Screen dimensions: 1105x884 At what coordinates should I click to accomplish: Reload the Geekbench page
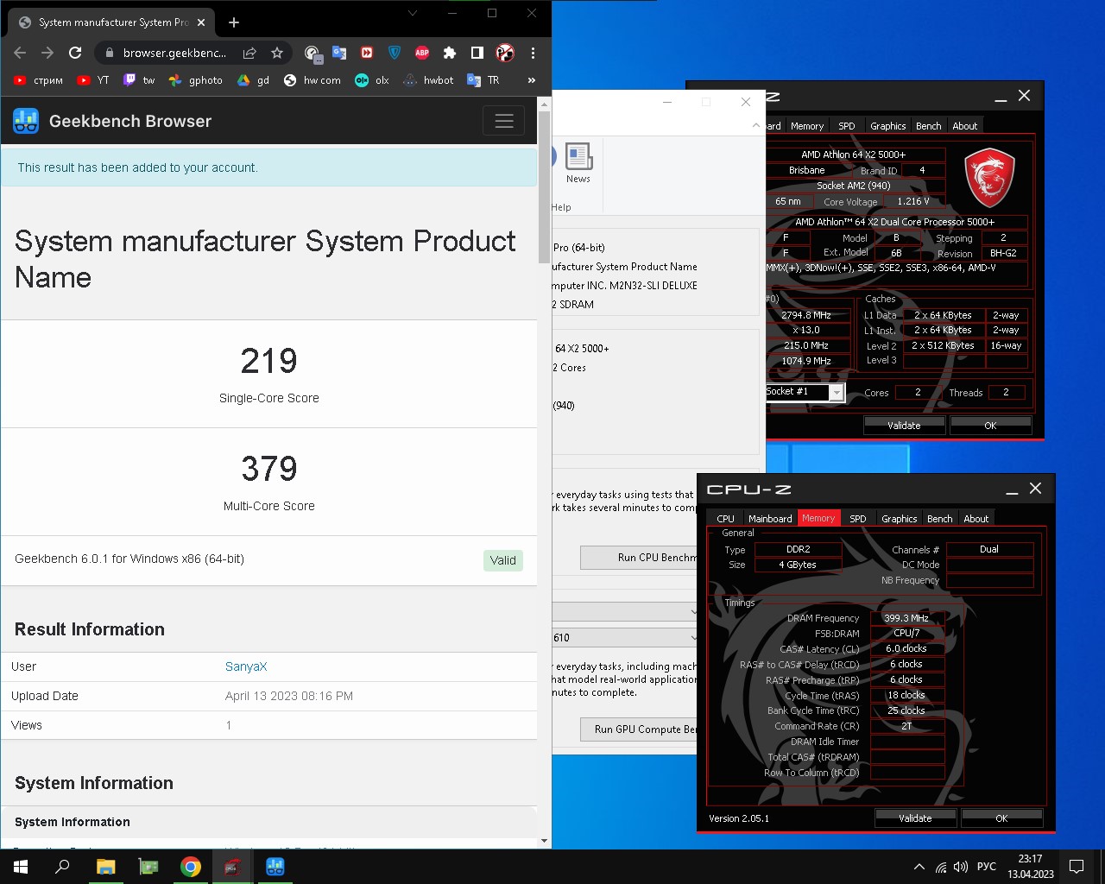[75, 53]
